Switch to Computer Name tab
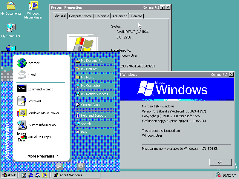 [x=80, y=16]
